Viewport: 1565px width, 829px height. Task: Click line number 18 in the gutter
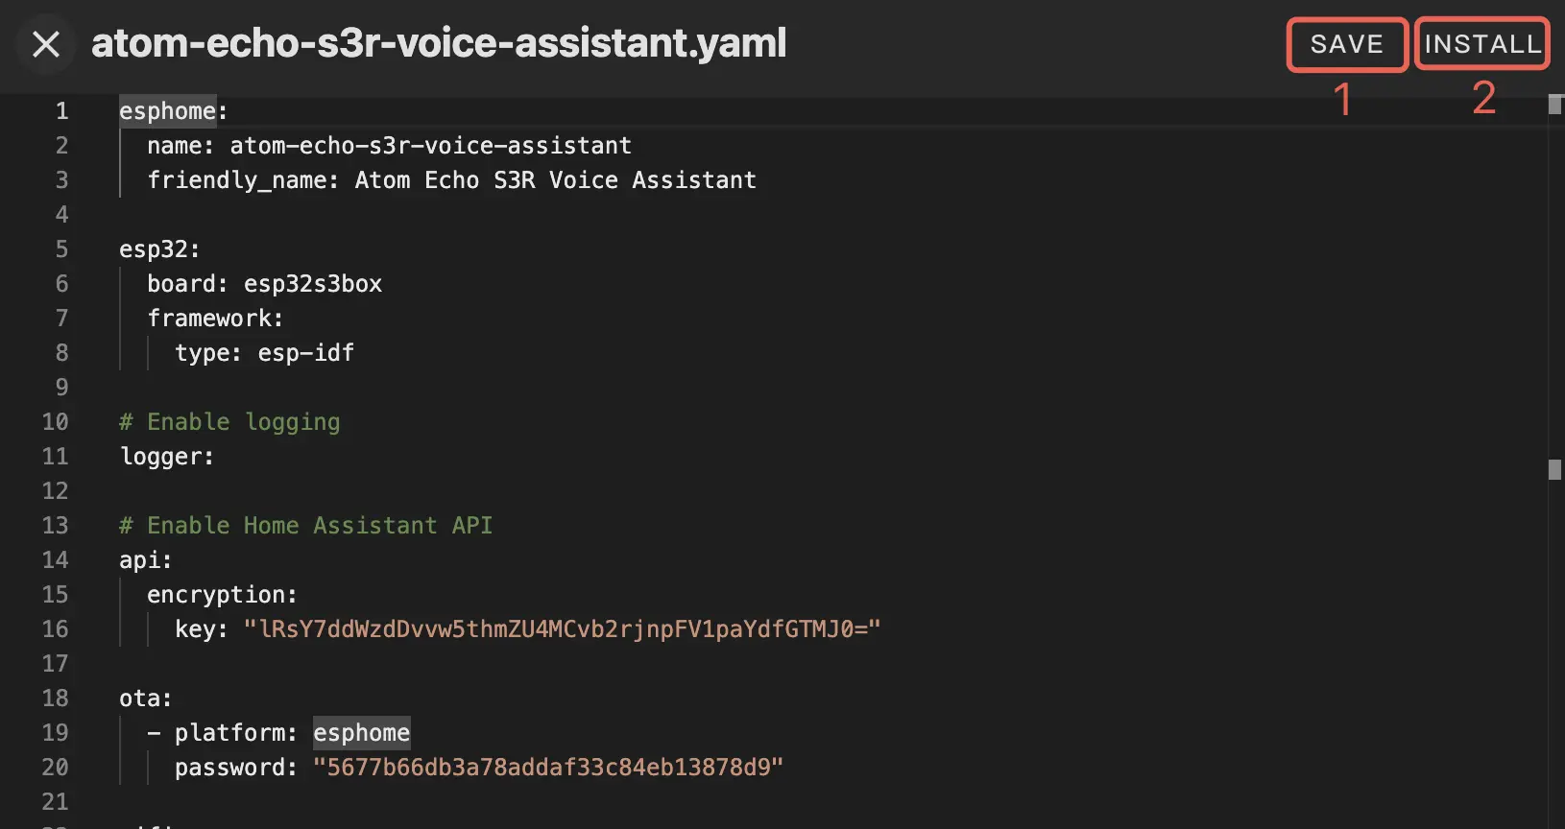tap(55, 699)
